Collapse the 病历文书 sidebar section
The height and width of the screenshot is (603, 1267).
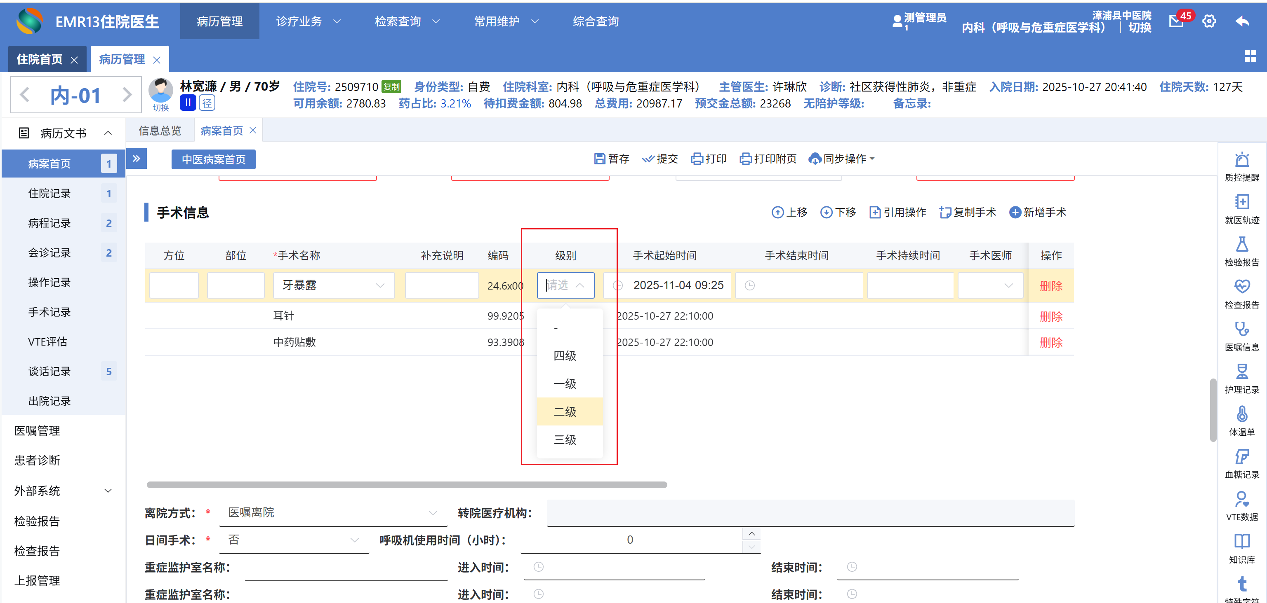[x=108, y=133]
